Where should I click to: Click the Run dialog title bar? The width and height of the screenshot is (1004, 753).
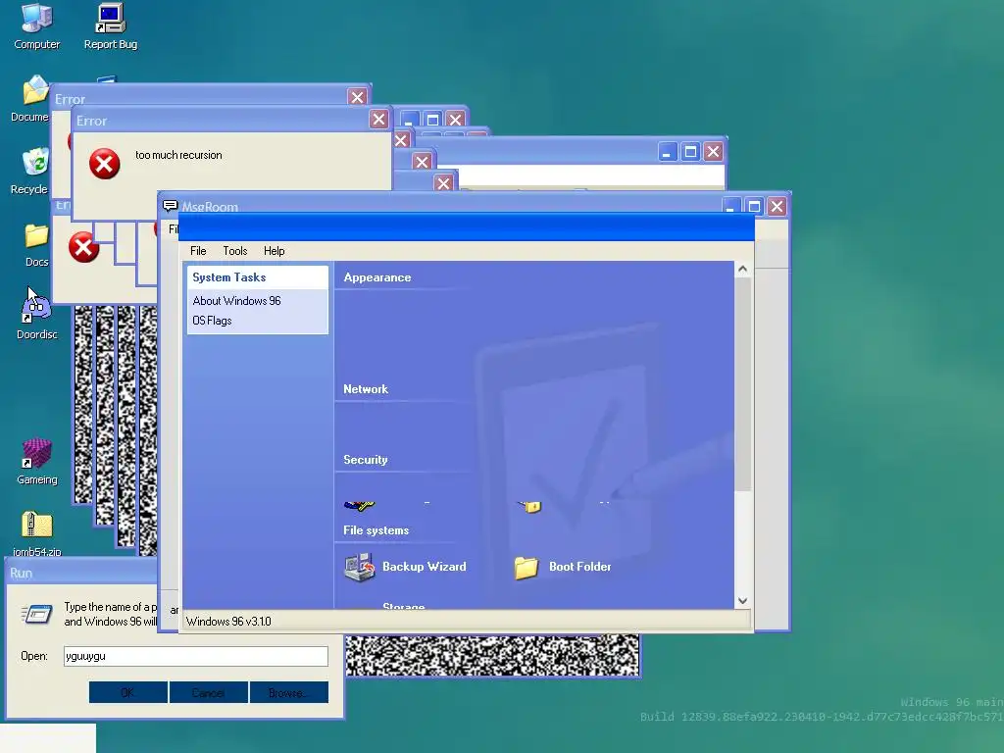click(x=81, y=573)
